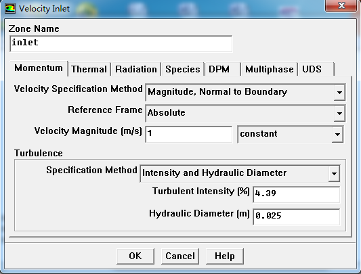Click the Turbulence Specification Method label
The width and height of the screenshot is (361, 274).
(91, 170)
